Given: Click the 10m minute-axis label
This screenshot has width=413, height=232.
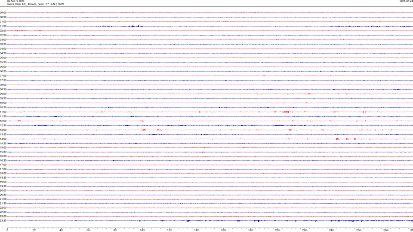Looking at the screenshot, I should 142,230.
